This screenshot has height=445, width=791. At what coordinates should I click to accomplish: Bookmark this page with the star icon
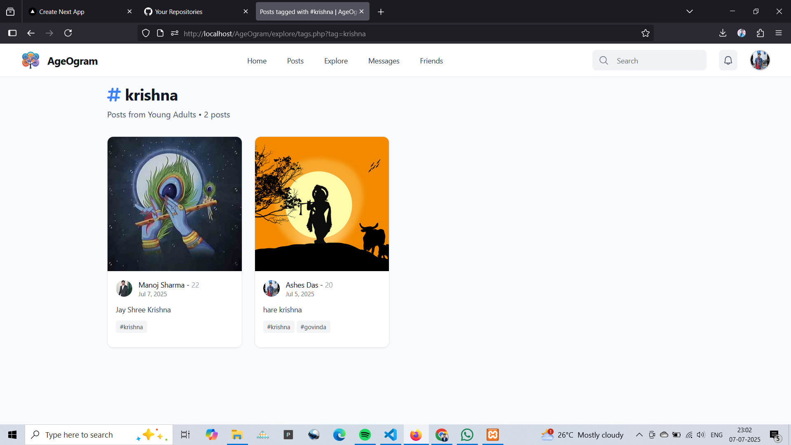645,33
